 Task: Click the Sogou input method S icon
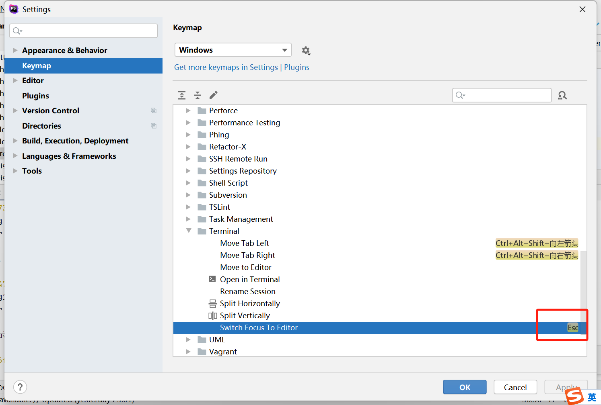(x=574, y=396)
